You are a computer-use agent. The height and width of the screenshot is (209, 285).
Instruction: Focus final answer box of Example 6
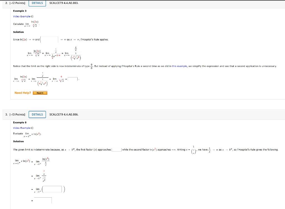(43, 200)
